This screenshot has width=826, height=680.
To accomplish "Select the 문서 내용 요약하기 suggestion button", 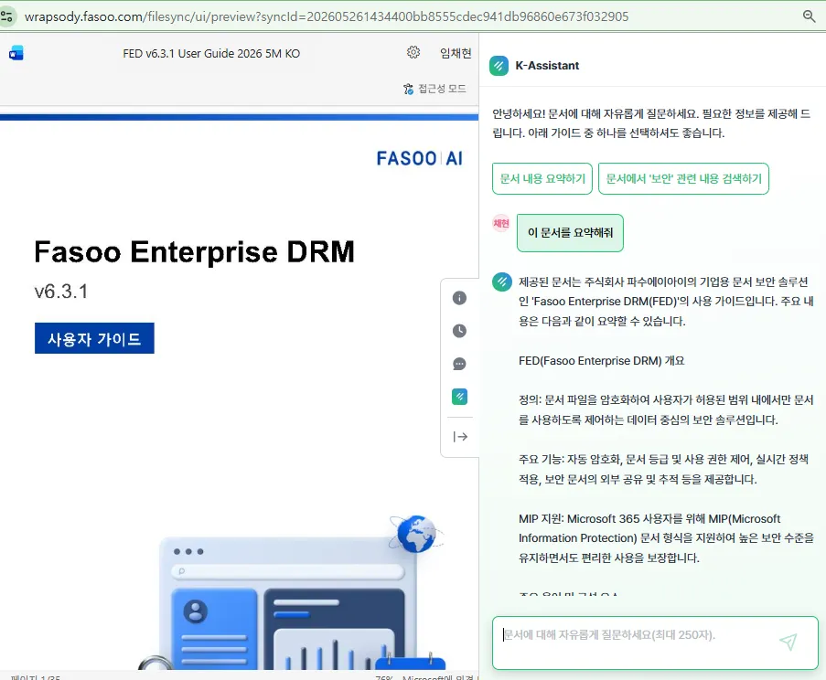I will coord(542,178).
